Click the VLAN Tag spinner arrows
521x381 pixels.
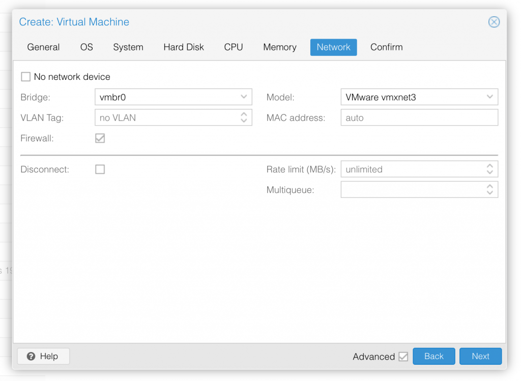244,118
